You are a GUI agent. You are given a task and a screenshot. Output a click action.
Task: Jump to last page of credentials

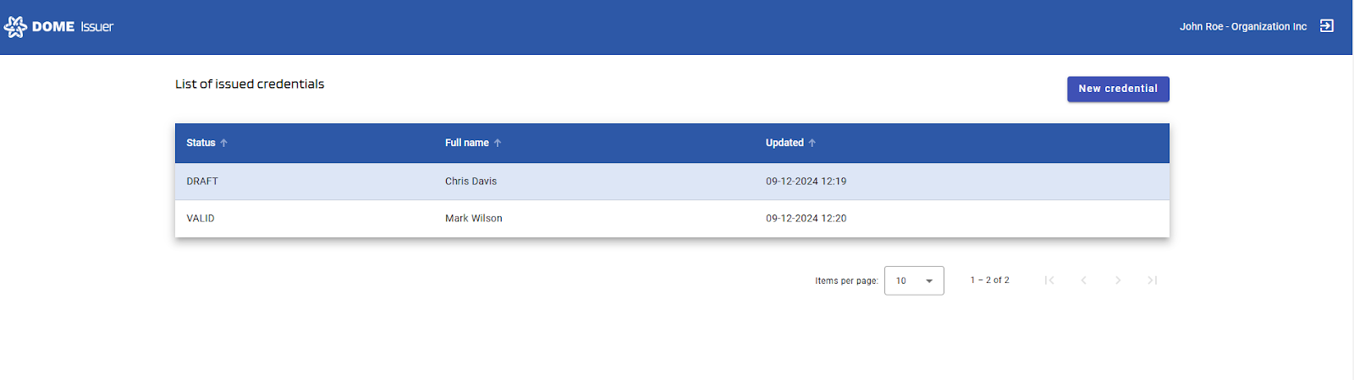[x=1152, y=280]
